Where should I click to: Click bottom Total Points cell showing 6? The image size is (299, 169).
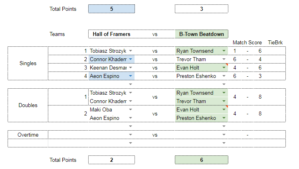pos(202,160)
